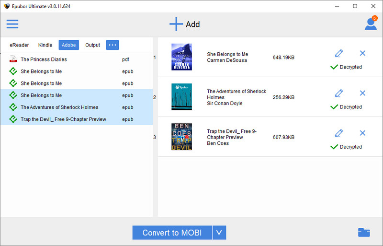Remove The Adventures of Sherlock Holmes

(x=362, y=93)
